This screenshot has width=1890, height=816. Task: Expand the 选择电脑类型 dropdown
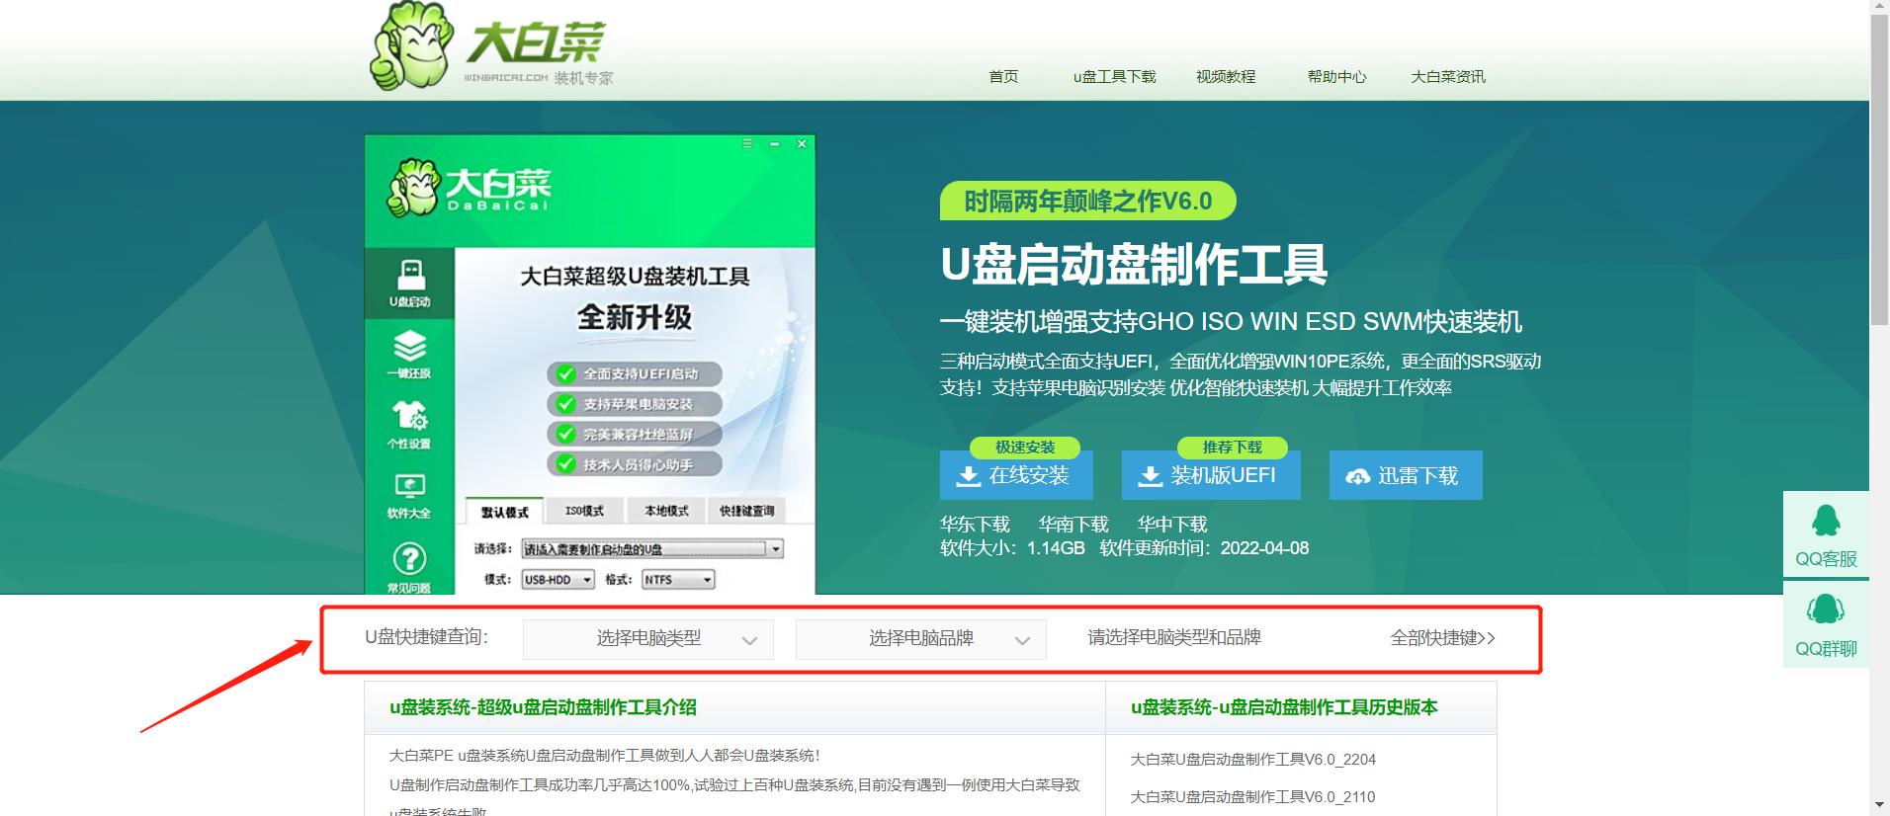[648, 639]
